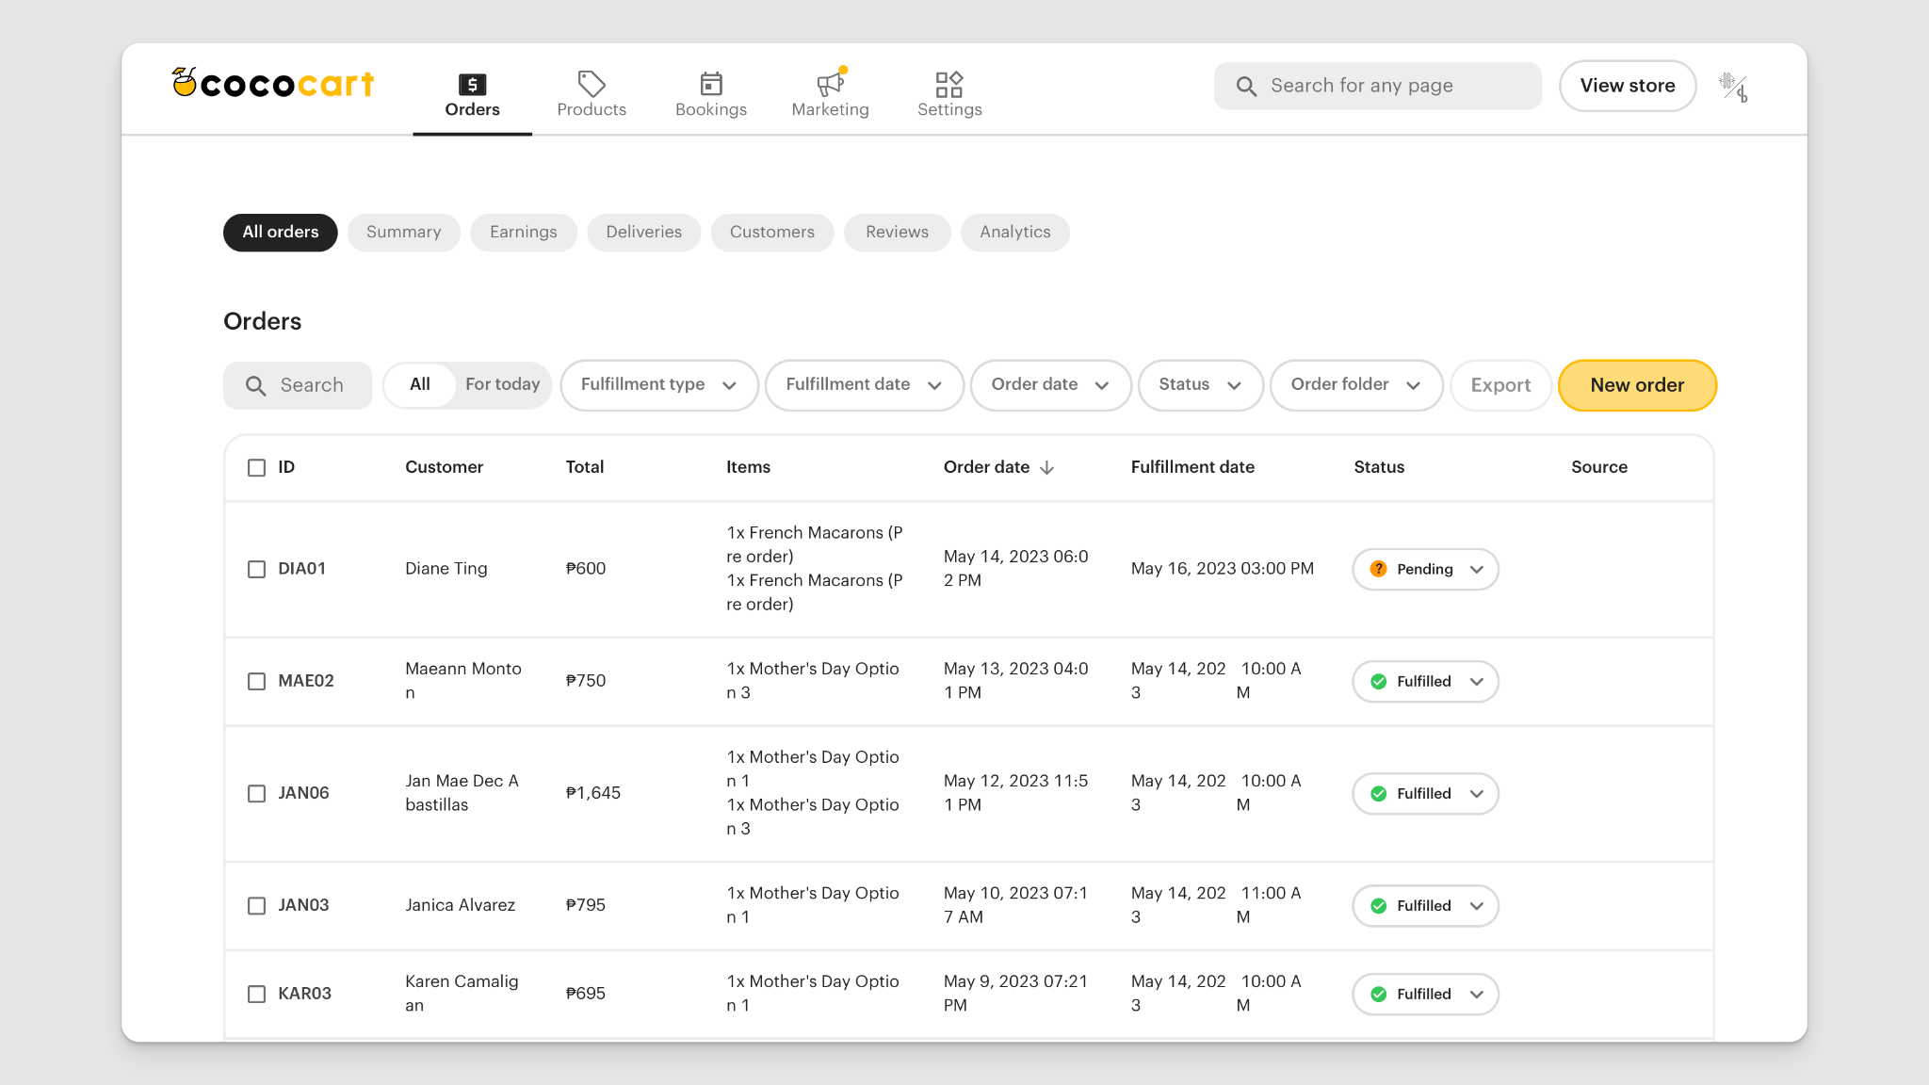Click the Marketing megaphone icon
Image resolution: width=1929 pixels, height=1085 pixels.
click(x=828, y=83)
